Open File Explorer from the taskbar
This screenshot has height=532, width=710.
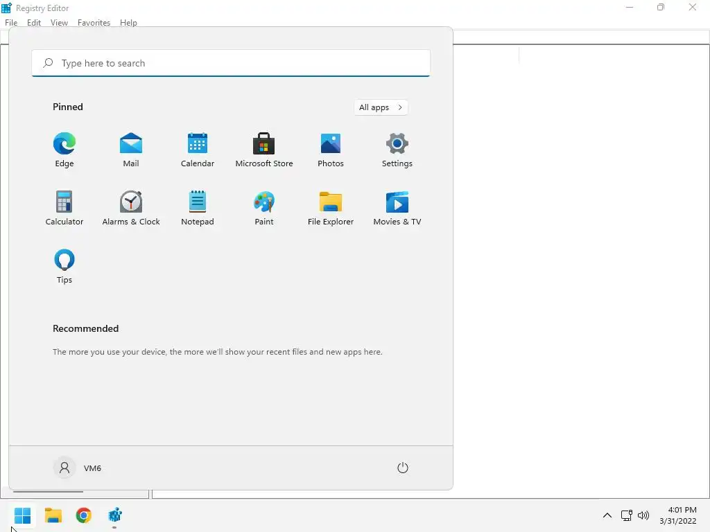click(53, 515)
